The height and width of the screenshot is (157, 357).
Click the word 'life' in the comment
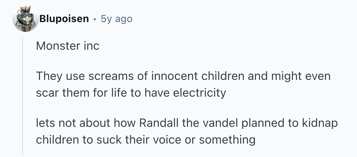pyautogui.click(x=121, y=92)
